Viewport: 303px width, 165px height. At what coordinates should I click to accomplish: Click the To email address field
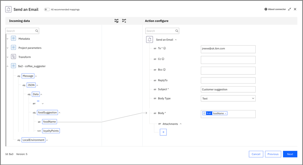click(228, 49)
